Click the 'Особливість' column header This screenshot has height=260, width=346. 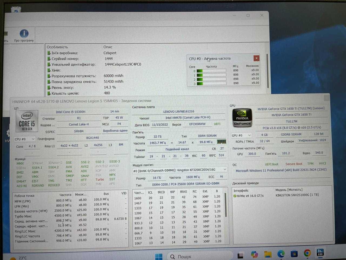point(57,47)
